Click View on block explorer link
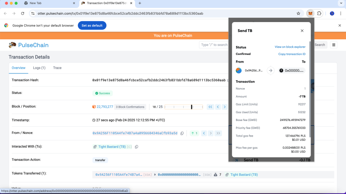The image size is (346, 194). pyautogui.click(x=290, y=47)
